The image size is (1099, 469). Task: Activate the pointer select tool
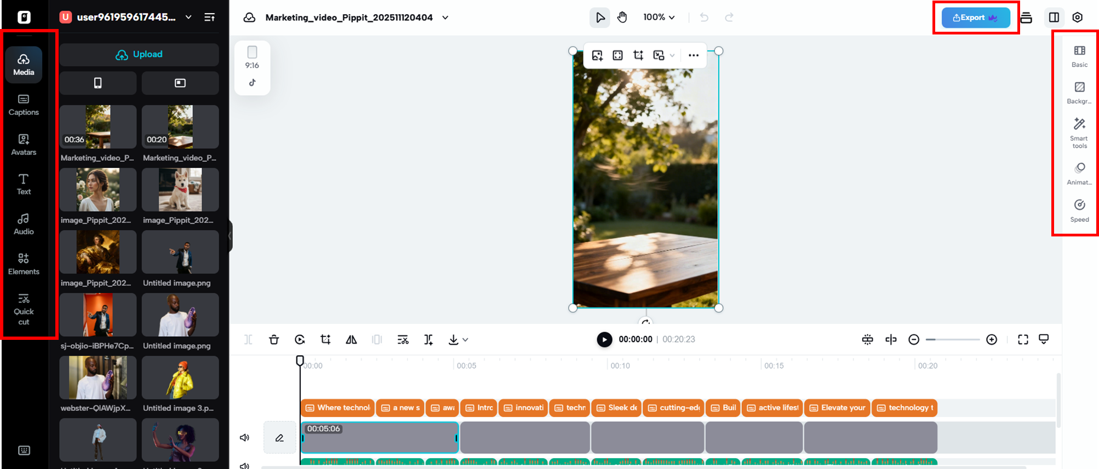click(600, 18)
